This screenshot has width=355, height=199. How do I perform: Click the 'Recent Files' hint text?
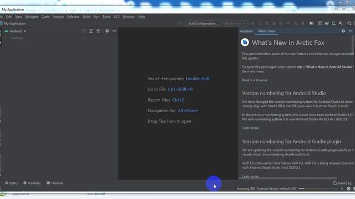(x=159, y=99)
